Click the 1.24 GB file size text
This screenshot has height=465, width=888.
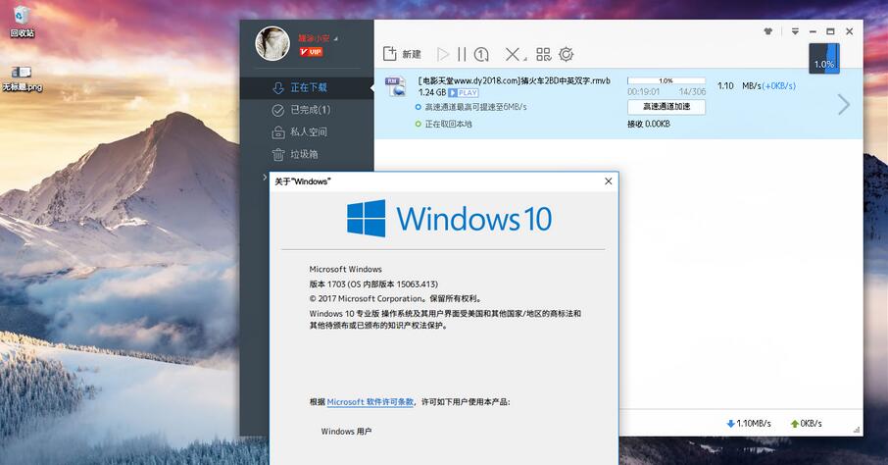pyautogui.click(x=432, y=92)
